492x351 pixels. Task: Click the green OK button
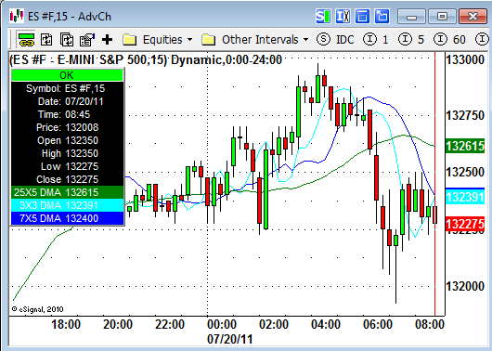(67, 75)
